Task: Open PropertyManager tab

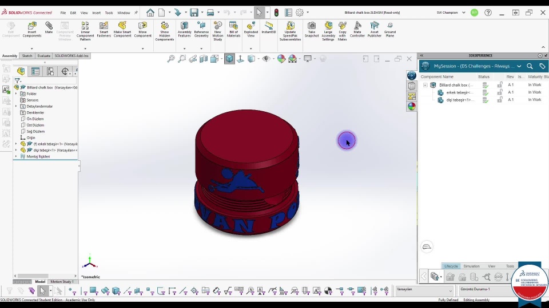Action: click(35, 71)
